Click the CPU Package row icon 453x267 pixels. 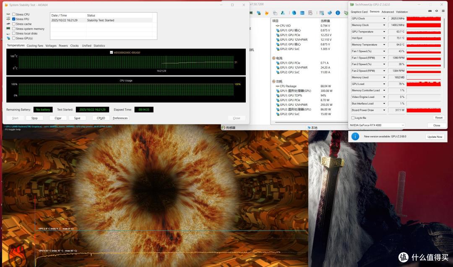278,86
